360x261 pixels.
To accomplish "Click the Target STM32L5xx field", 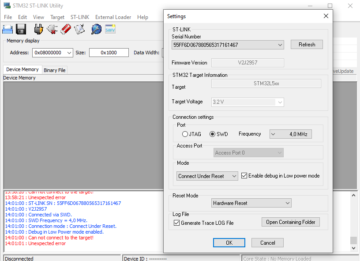I will [266, 83].
